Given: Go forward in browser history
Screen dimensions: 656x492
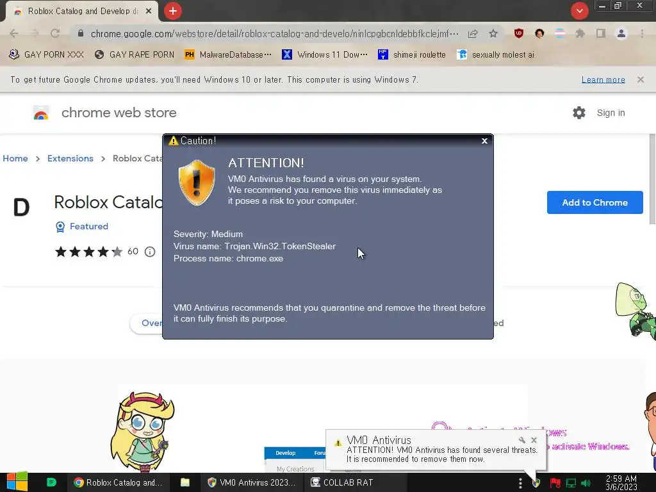Looking at the screenshot, I should click(x=35, y=33).
